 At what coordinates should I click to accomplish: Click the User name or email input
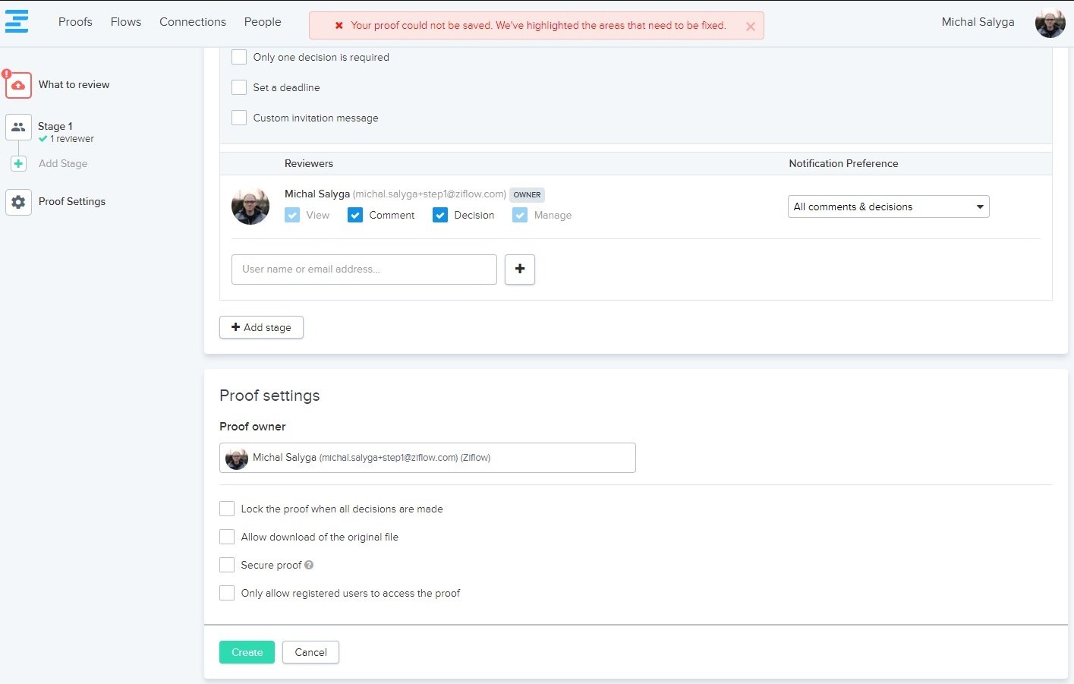(364, 270)
